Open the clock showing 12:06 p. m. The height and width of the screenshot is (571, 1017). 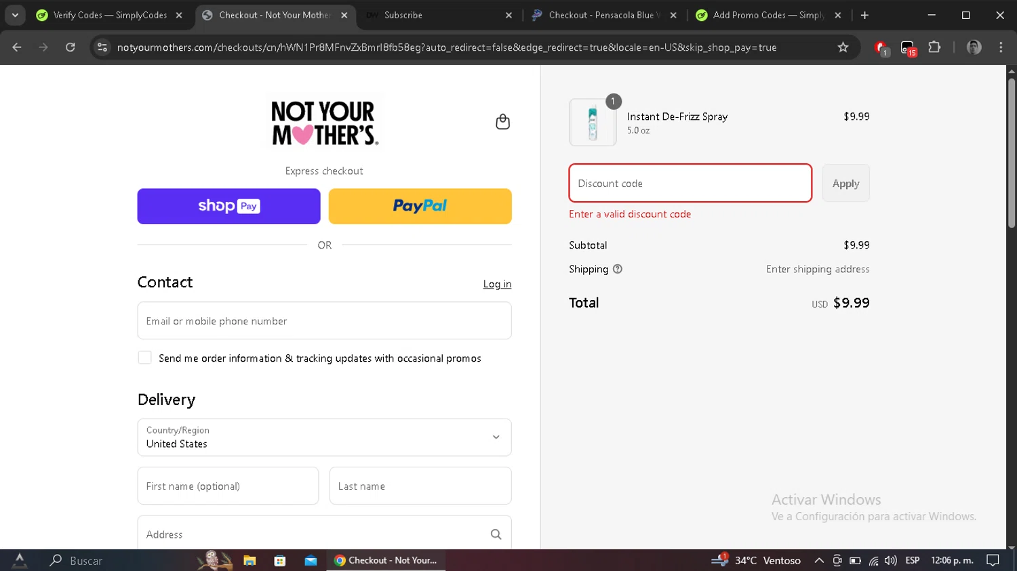[x=952, y=560]
